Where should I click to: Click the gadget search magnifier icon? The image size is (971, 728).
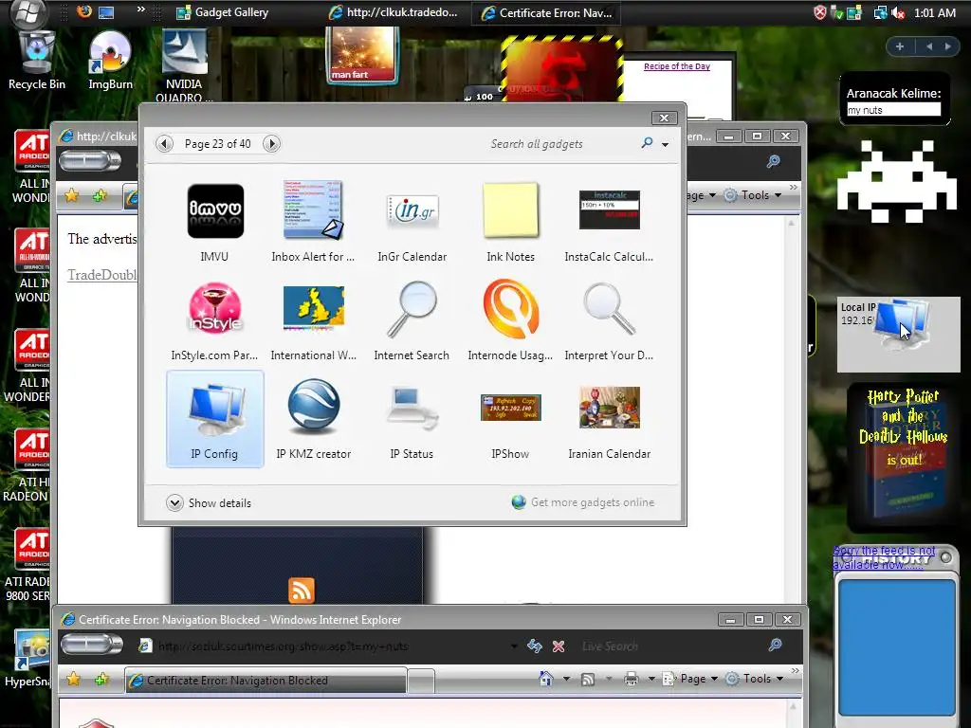coord(647,143)
